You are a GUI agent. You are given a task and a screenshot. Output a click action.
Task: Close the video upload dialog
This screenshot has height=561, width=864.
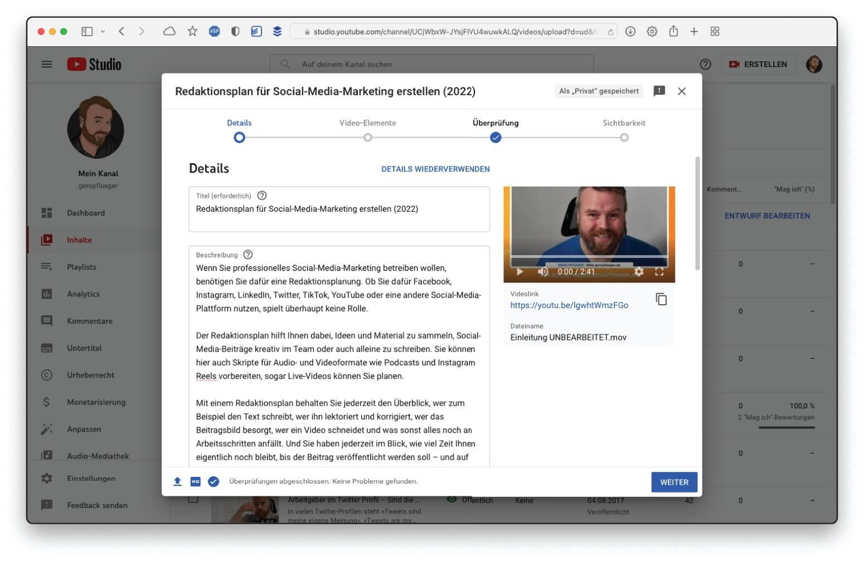pos(682,91)
